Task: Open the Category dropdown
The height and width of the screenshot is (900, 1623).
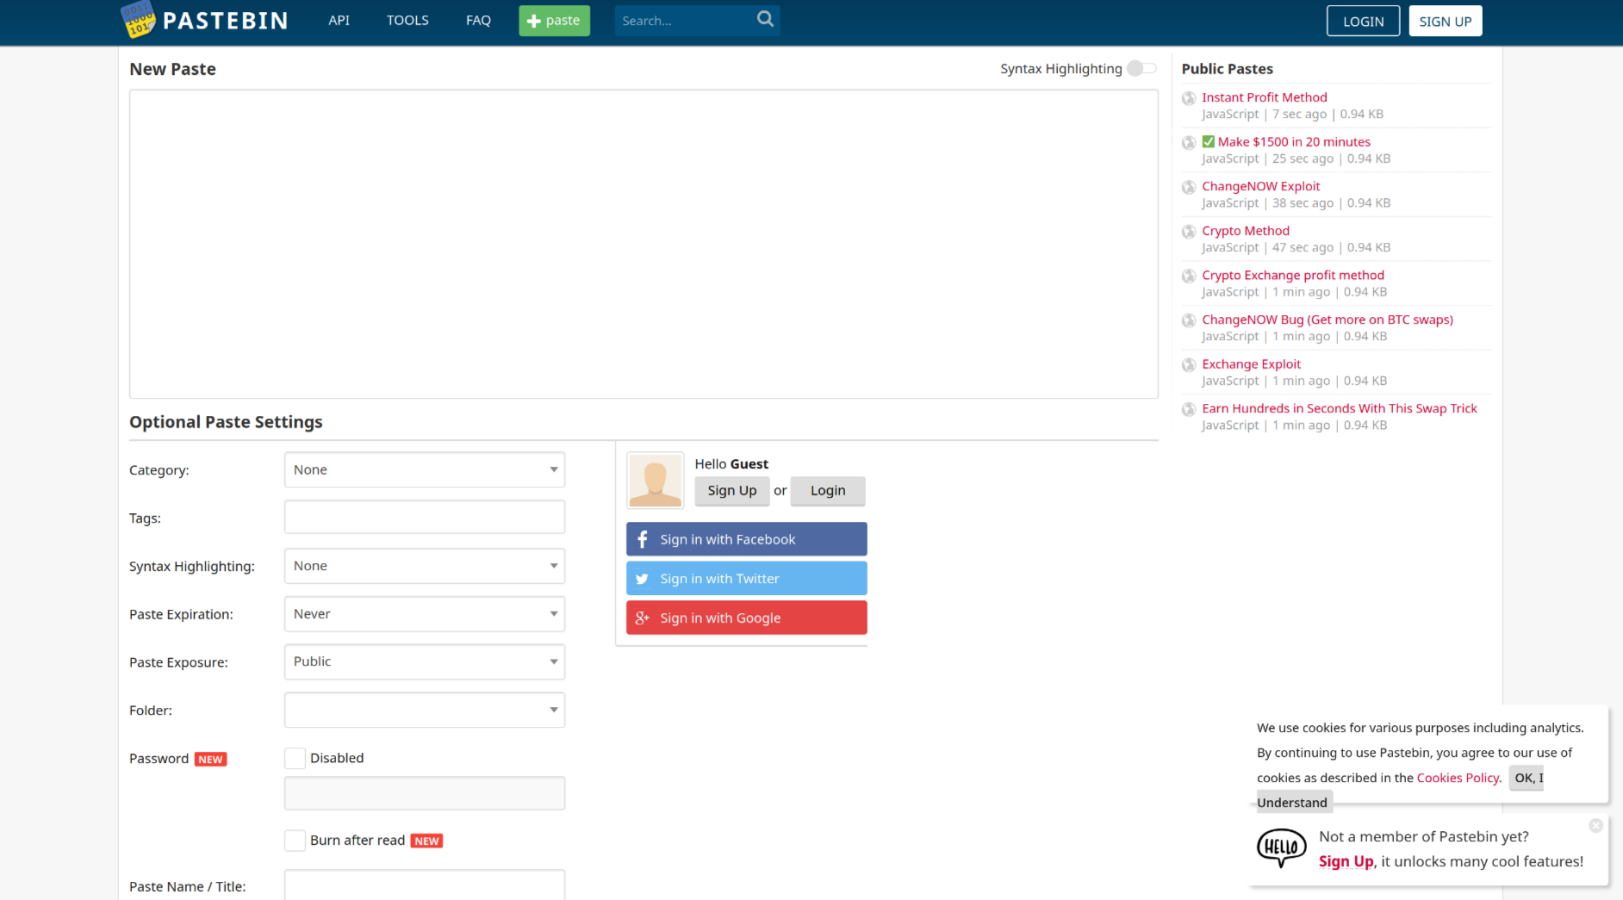Action: pos(424,469)
